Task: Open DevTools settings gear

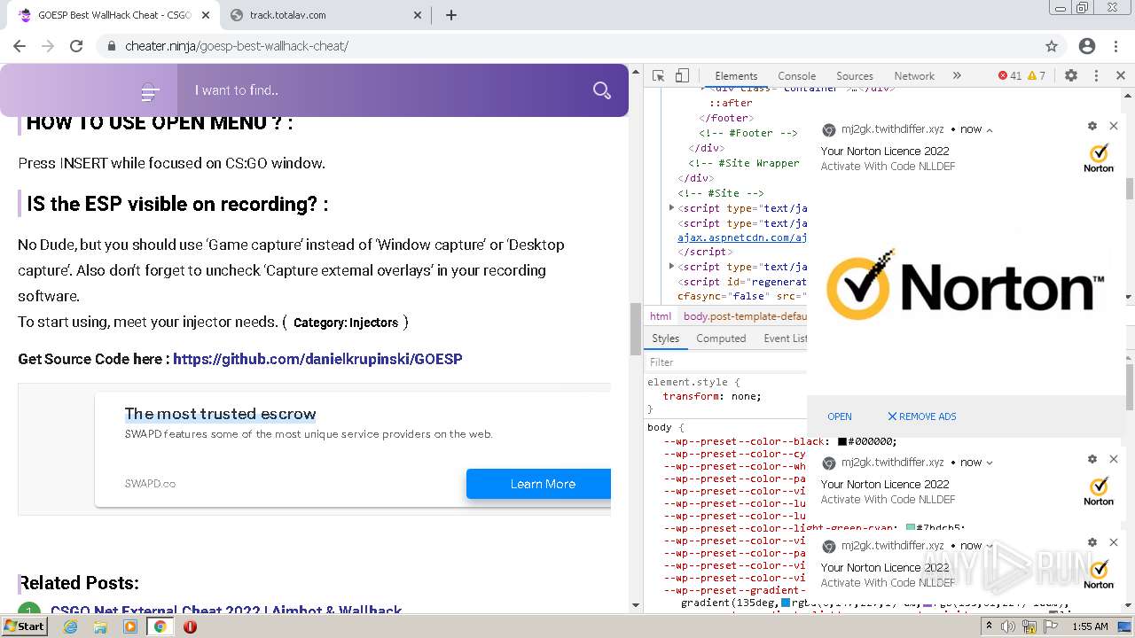Action: click(1071, 76)
